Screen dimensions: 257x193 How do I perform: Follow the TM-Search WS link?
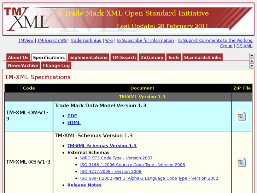pos(52,40)
